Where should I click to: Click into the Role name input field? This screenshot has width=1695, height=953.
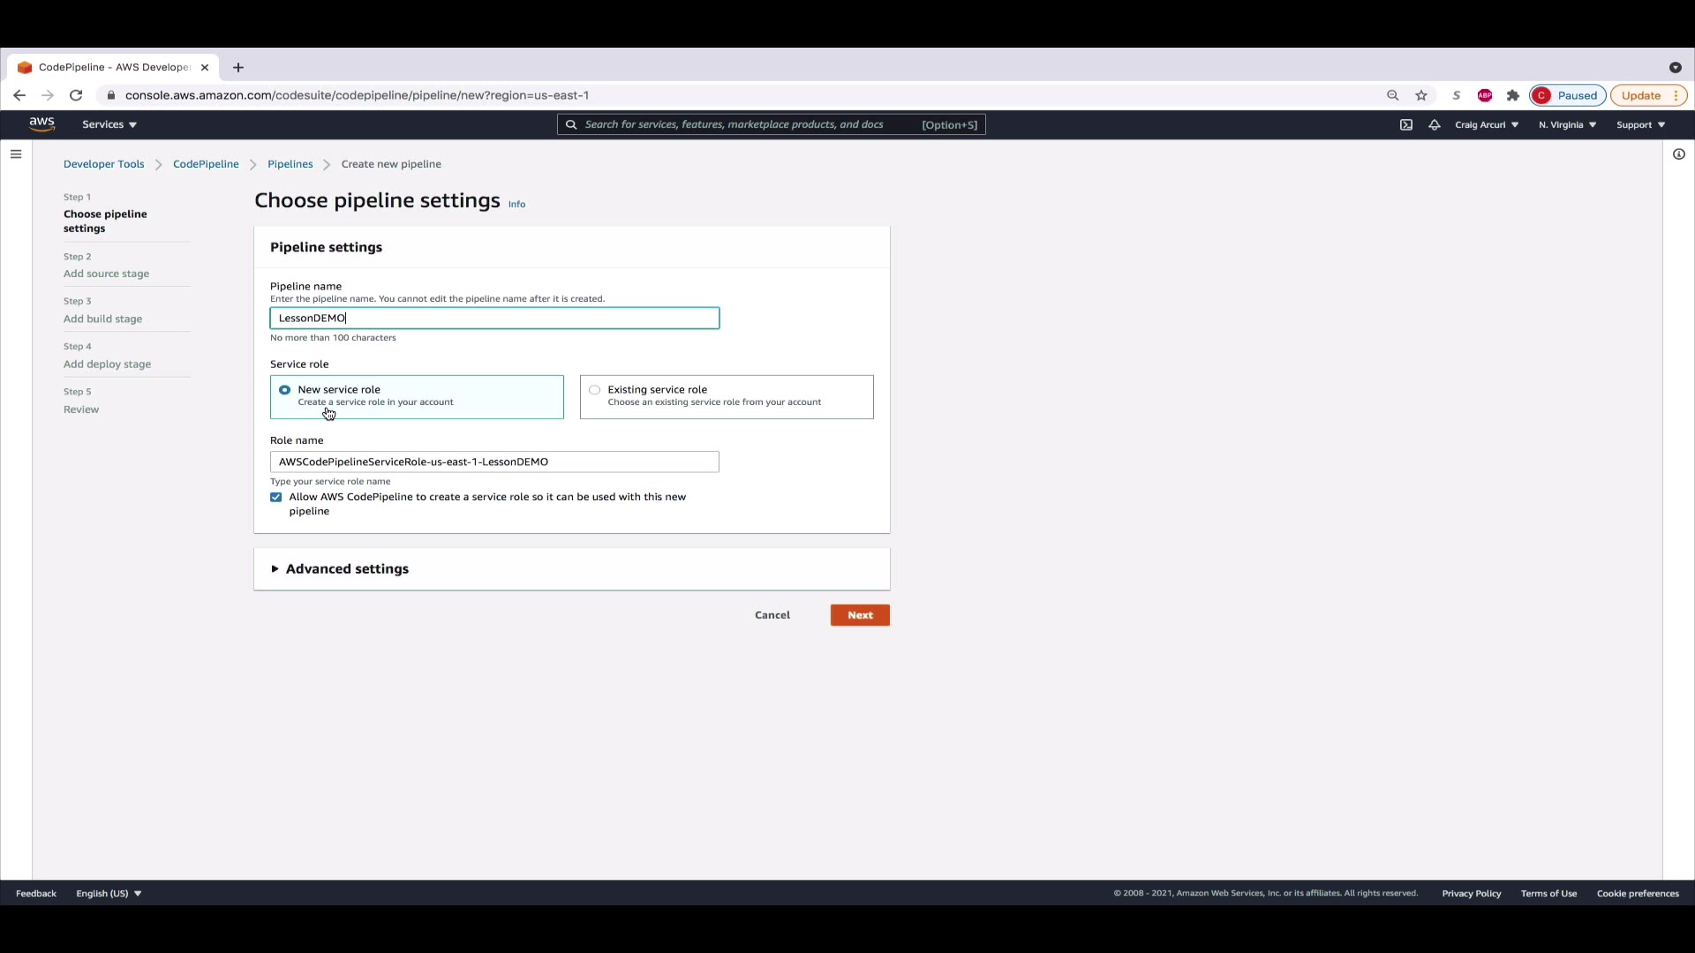pyautogui.click(x=494, y=461)
